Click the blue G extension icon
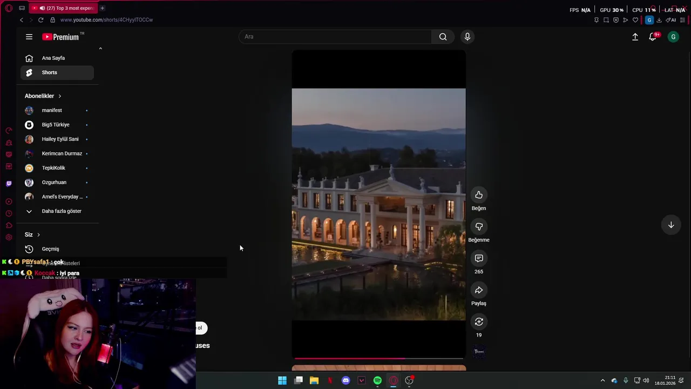Viewport: 691px width, 389px height. [x=649, y=20]
